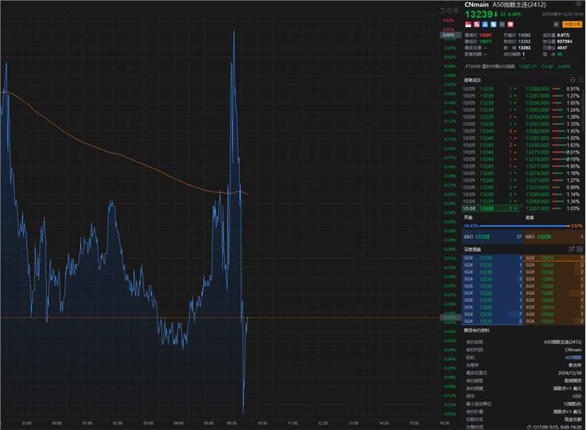Click the chart zoom-out minus circle icon
The width and height of the screenshot is (586, 430).
(x=449, y=10)
